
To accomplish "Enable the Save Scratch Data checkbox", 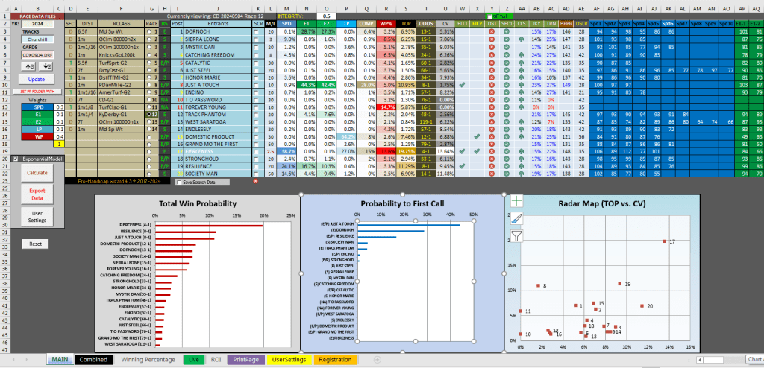I will (x=179, y=182).
